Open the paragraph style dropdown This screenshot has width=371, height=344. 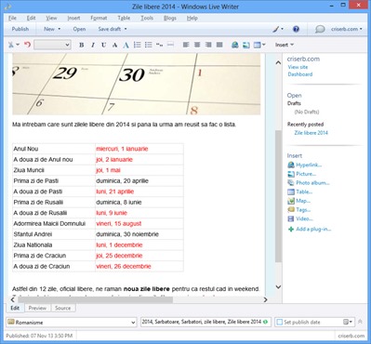(52, 46)
